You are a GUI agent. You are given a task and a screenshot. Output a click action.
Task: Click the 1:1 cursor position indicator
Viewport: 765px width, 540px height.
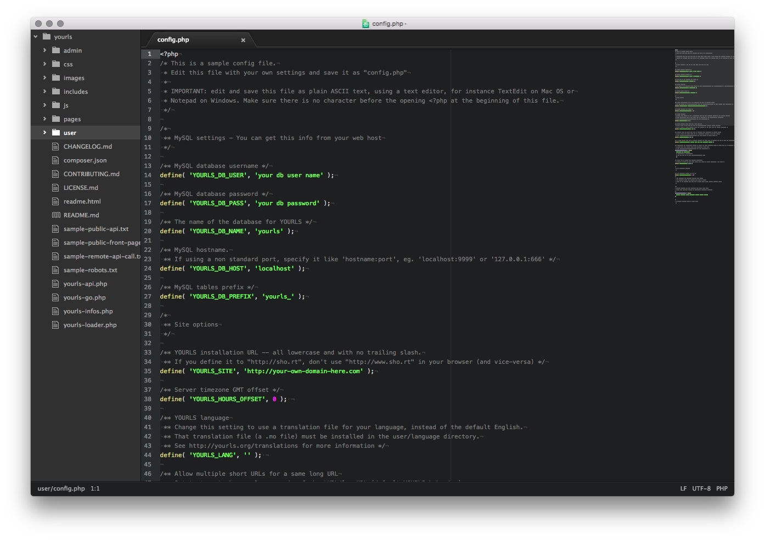(95, 488)
